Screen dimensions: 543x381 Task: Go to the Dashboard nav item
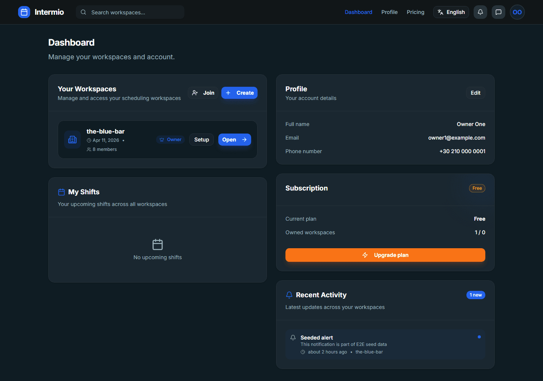tap(359, 12)
